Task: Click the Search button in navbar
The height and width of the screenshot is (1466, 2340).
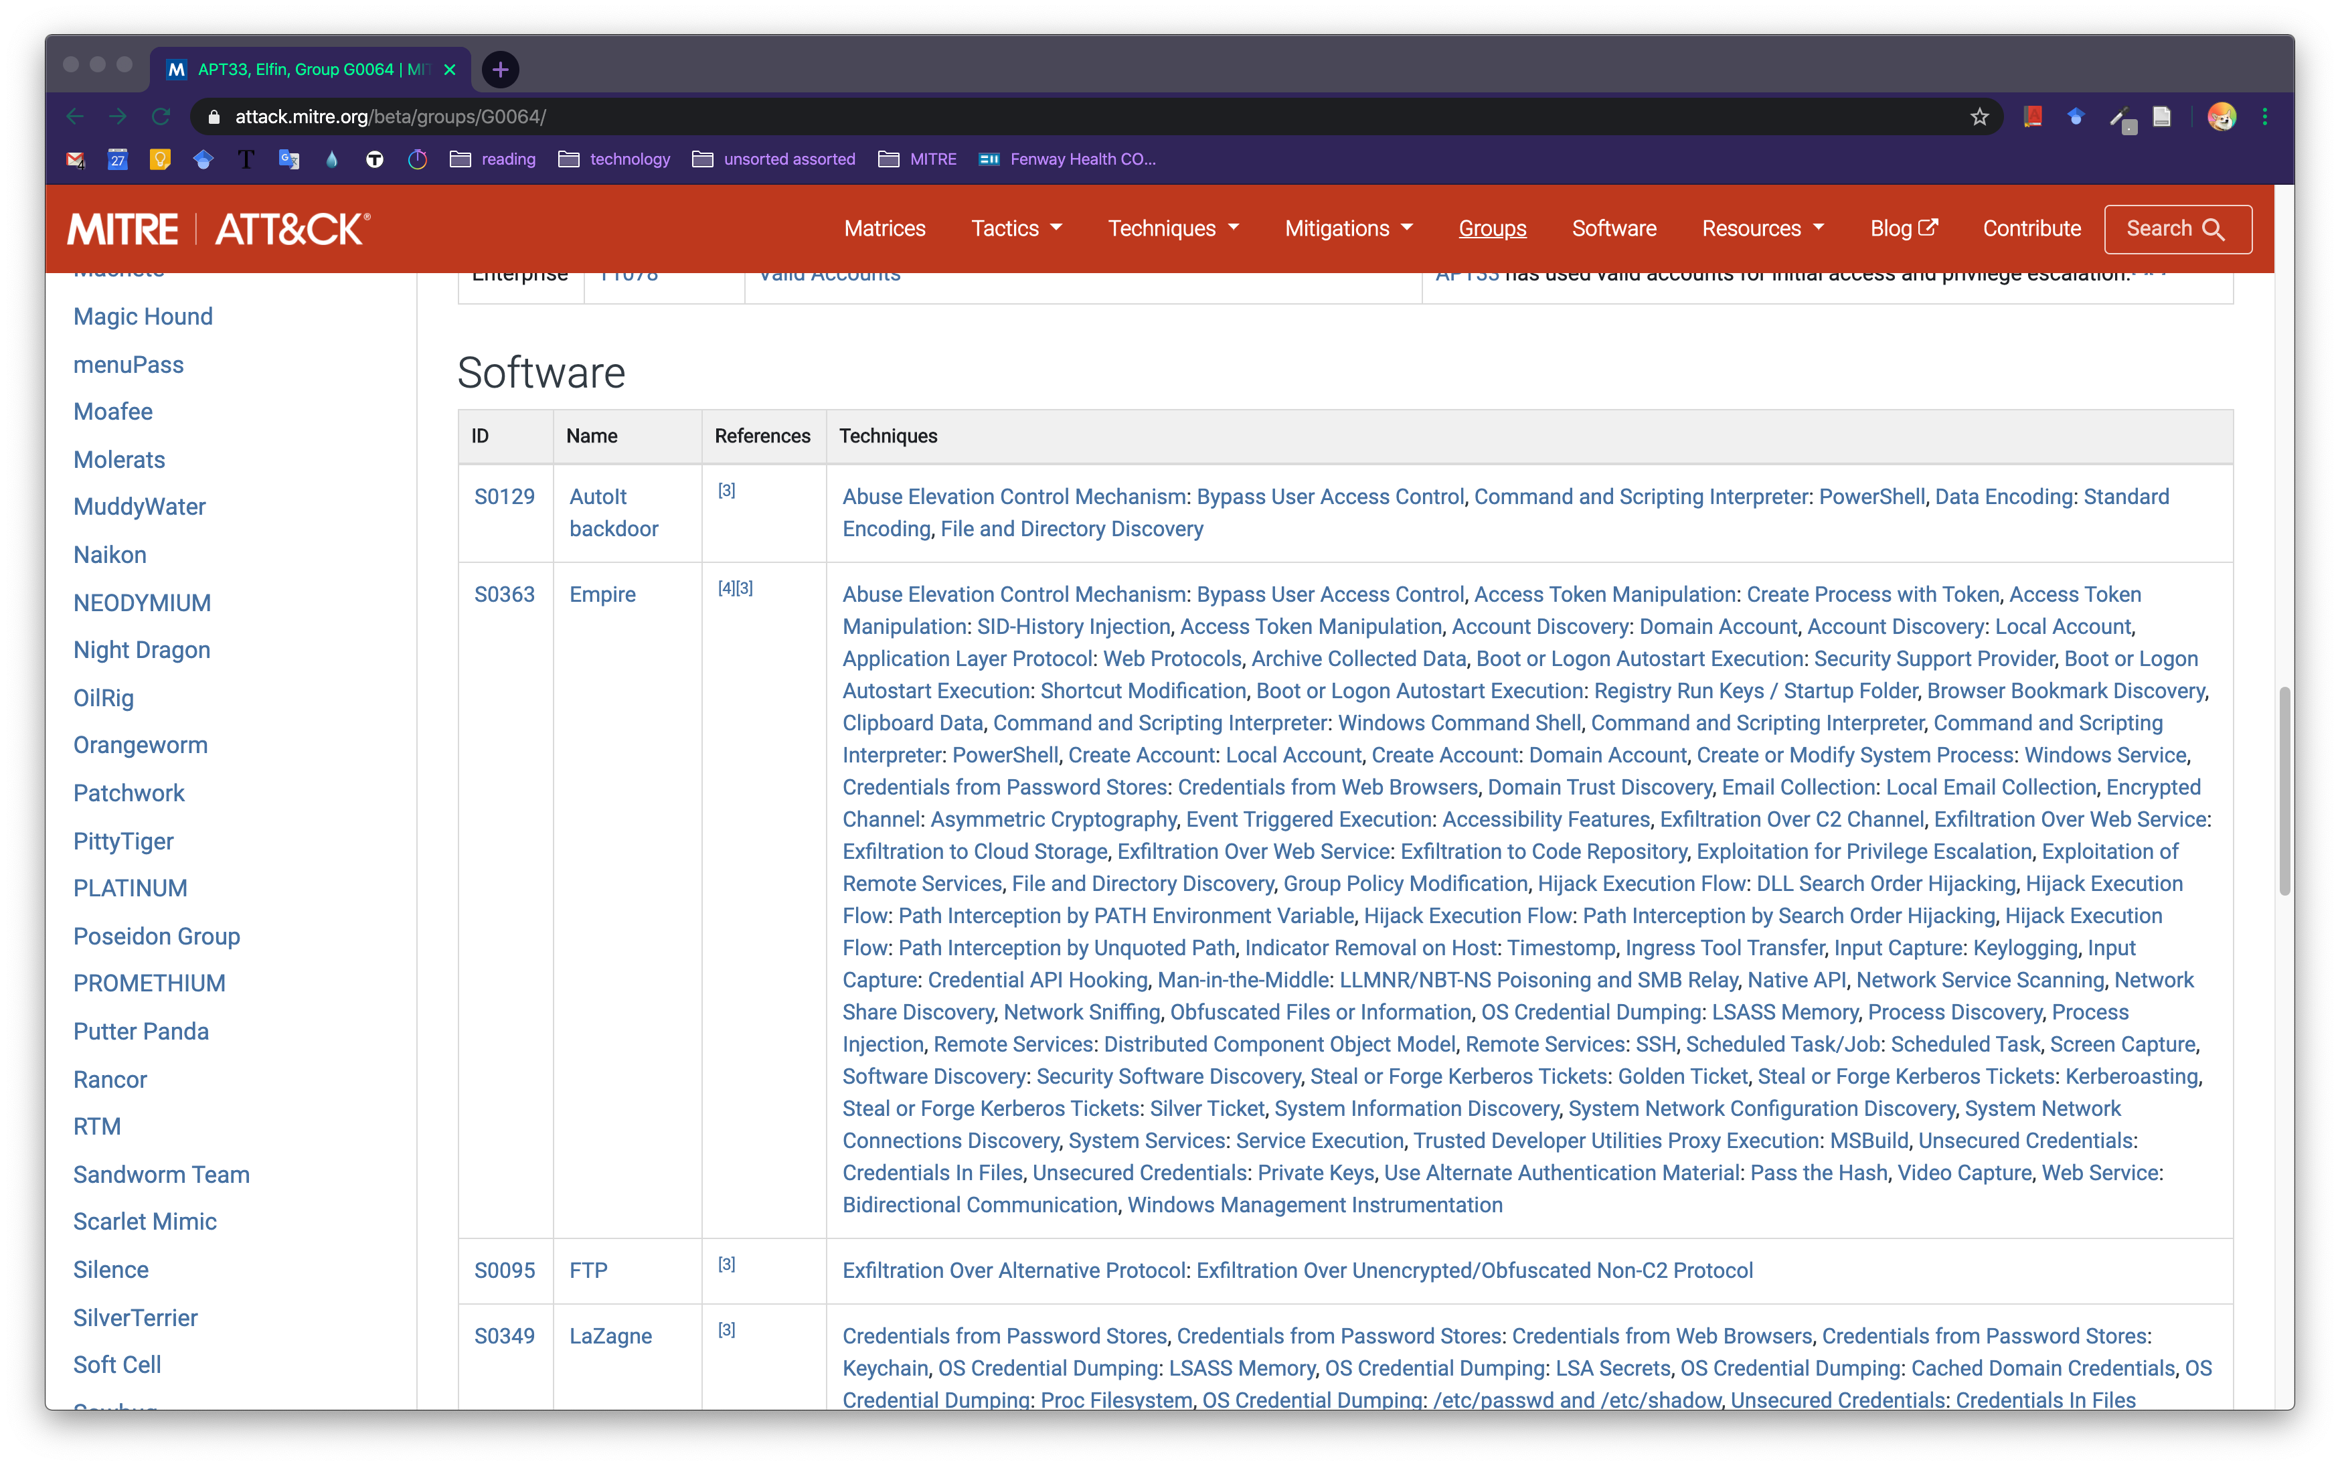Action: pyautogui.click(x=2177, y=229)
